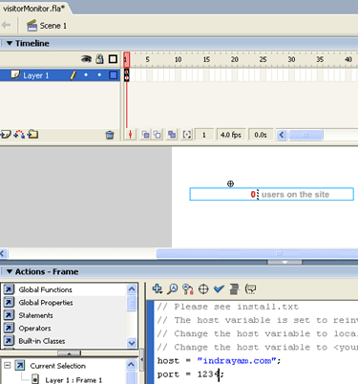Toggle show all layers as outlines
The image size is (358, 384).
113,59
